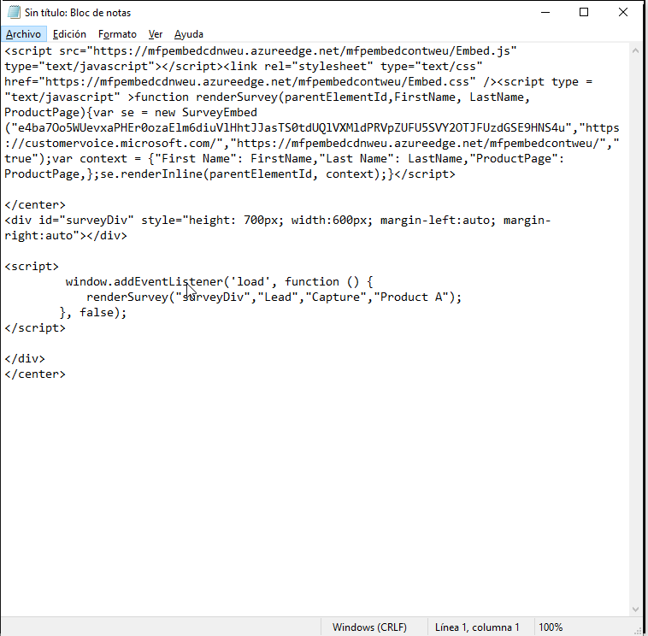
Task: Click the standalone '</script>' closing tag line
Action: (35, 328)
